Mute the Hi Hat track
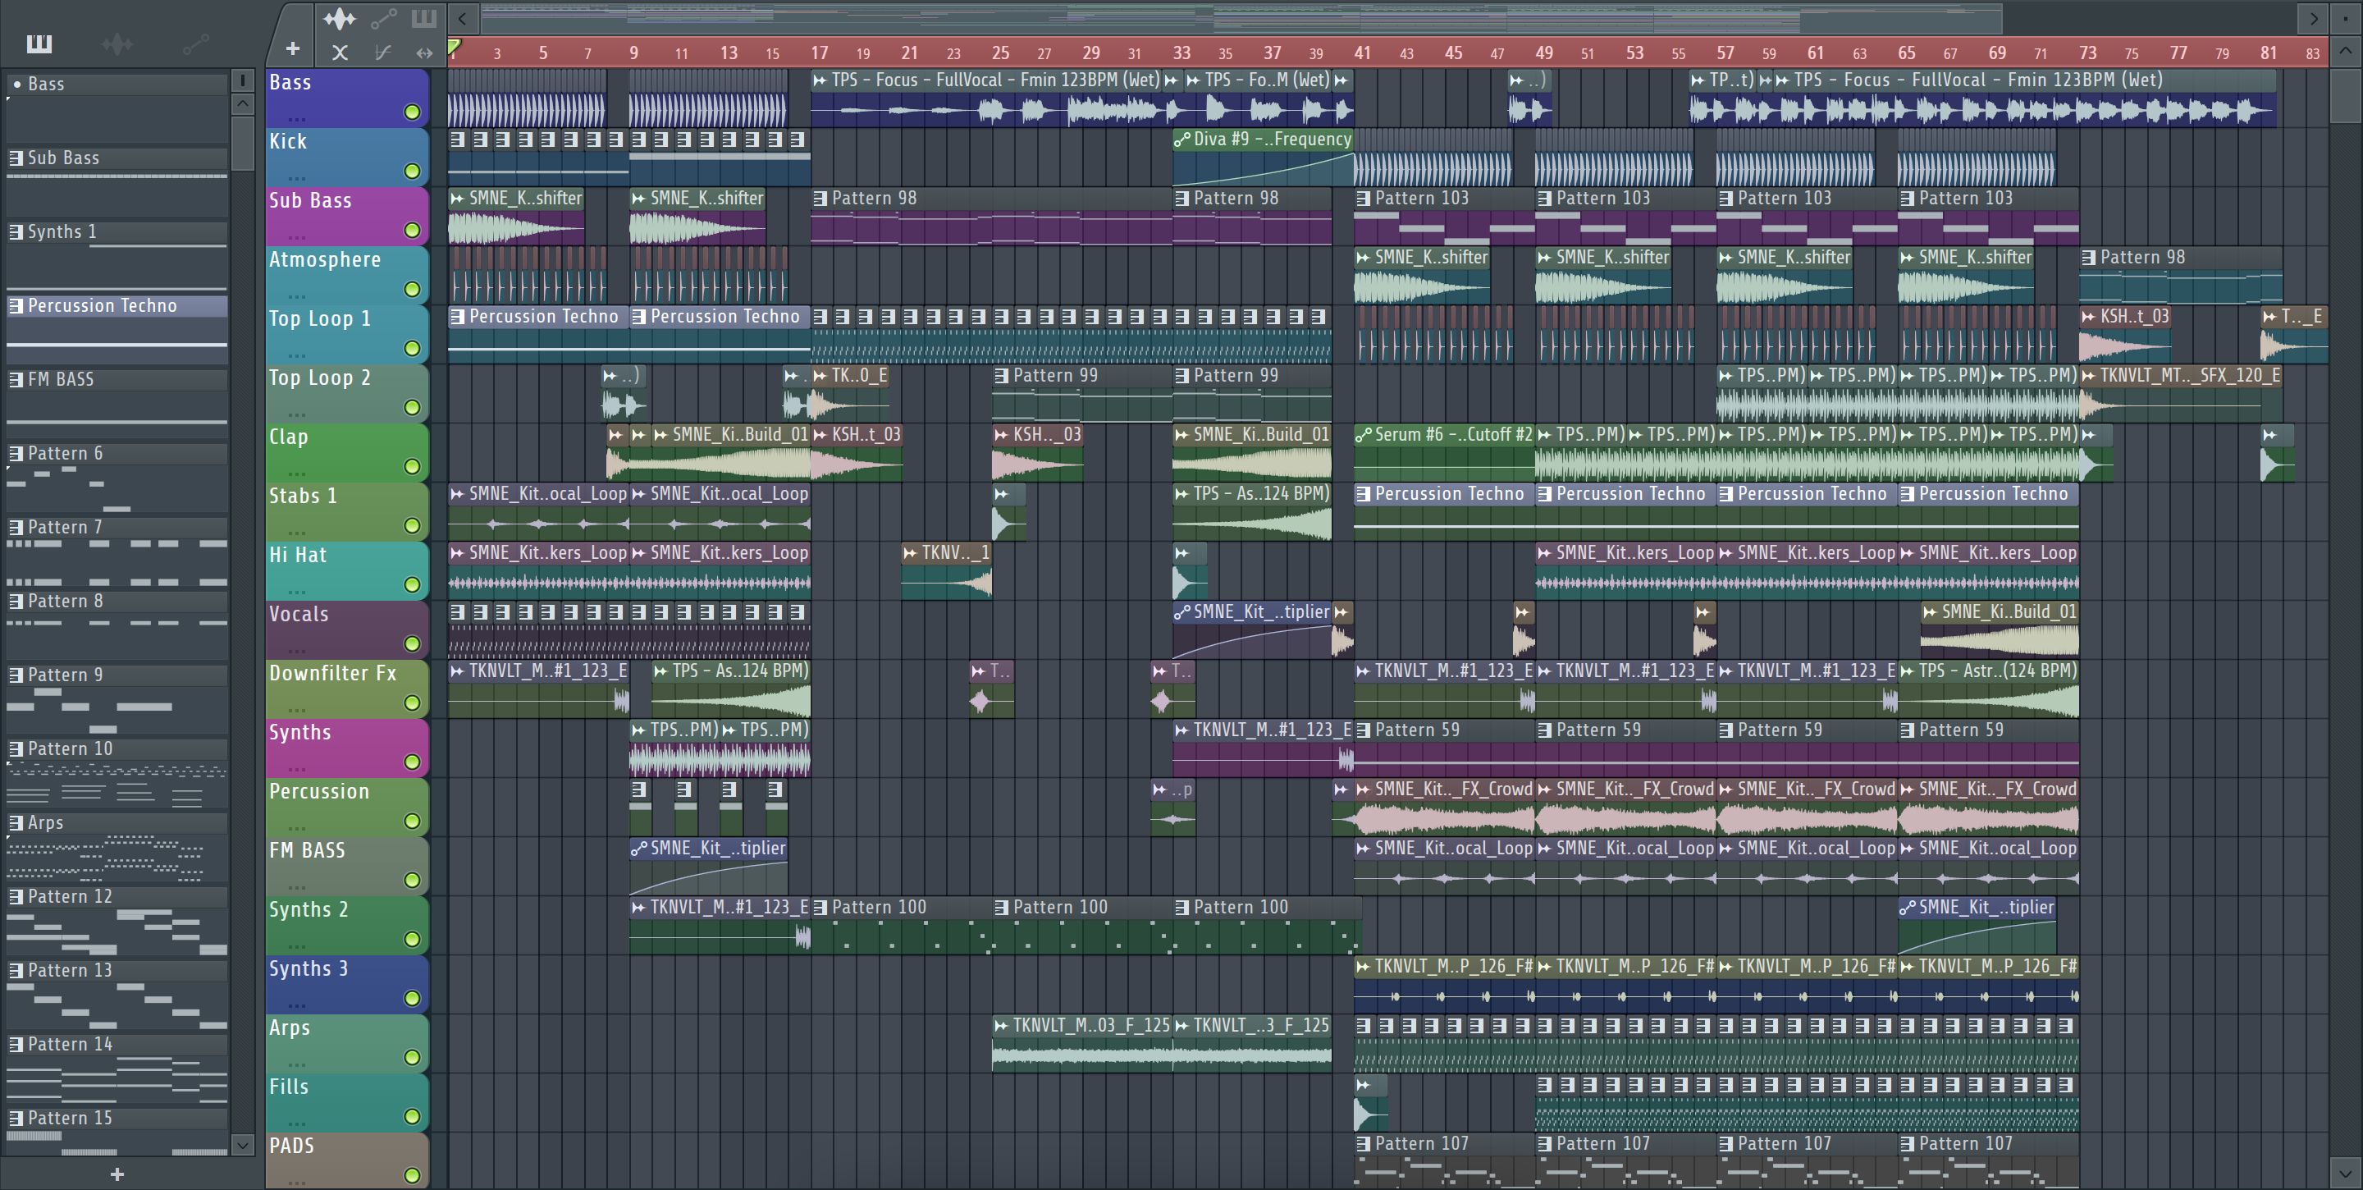 (x=413, y=584)
